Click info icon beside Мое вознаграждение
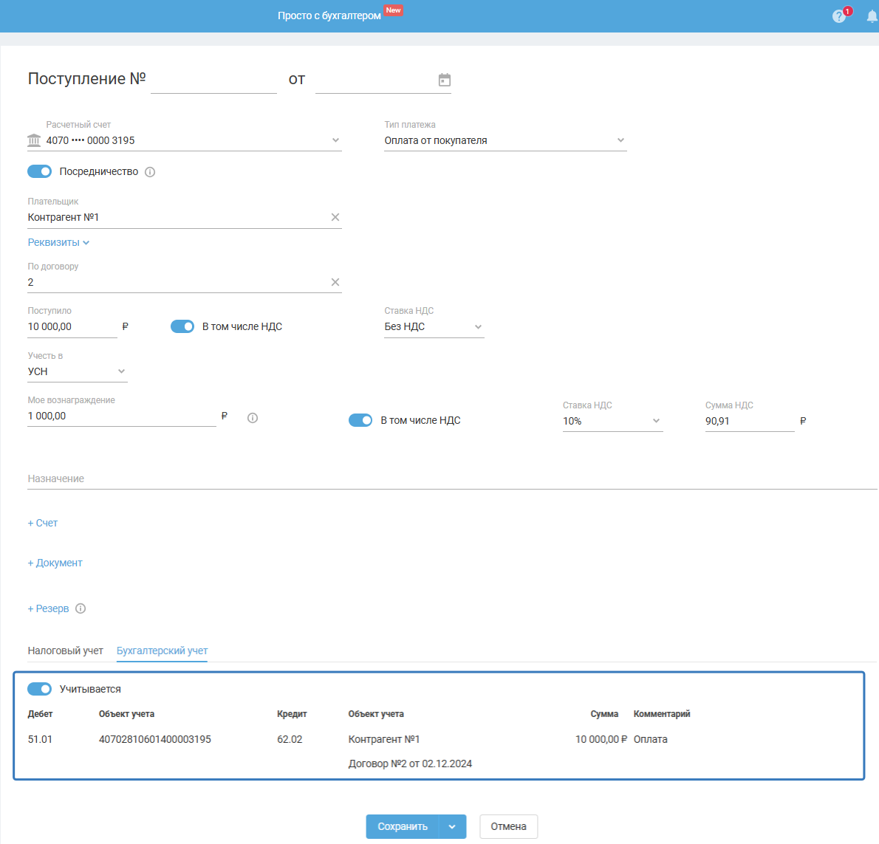 point(253,418)
